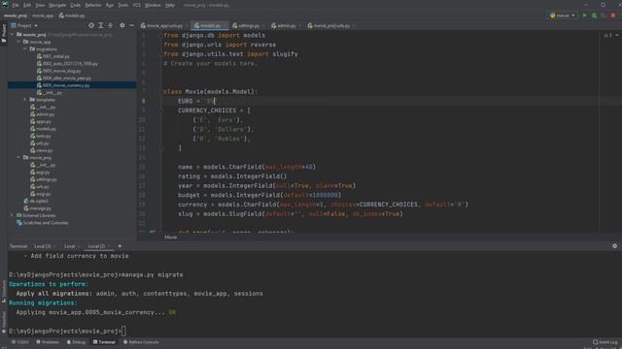Open the Python Console tool window
Screen dimensions: 622x349
pos(141,342)
